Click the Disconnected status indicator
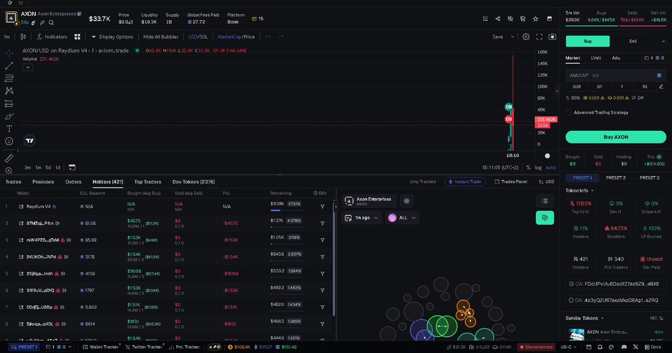672x353 pixels. tap(536, 347)
